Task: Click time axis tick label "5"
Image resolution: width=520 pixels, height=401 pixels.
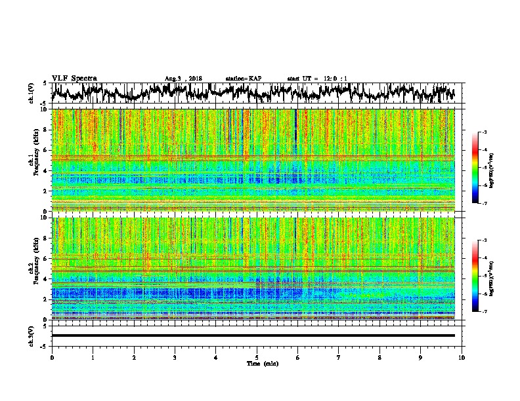Action: pos(257,358)
